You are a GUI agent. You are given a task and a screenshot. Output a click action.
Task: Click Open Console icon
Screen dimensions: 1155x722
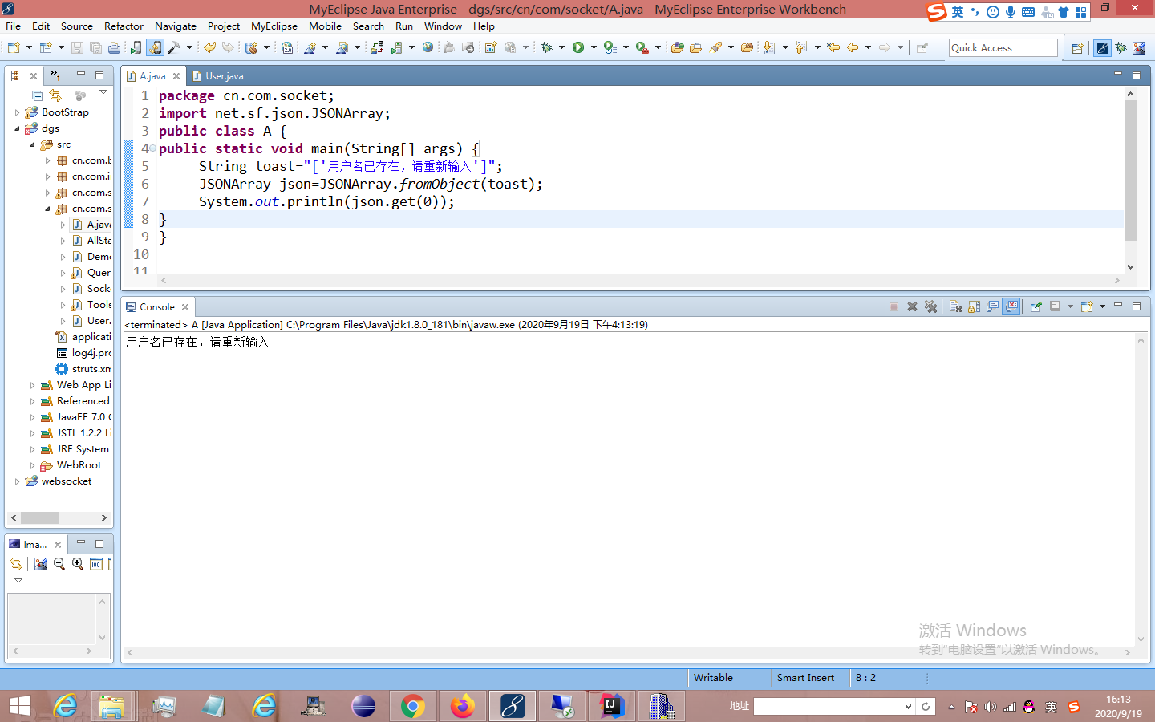click(1088, 306)
